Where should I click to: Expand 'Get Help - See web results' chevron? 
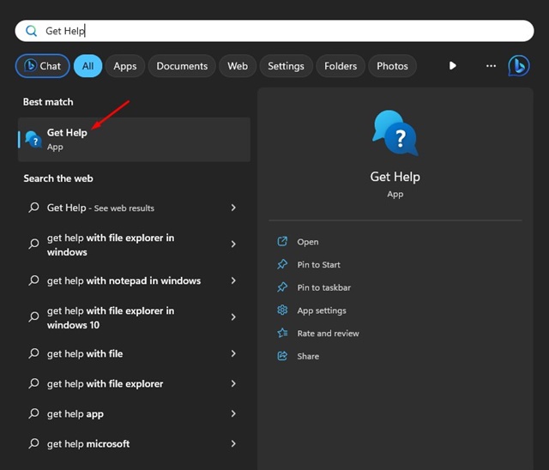click(x=233, y=208)
